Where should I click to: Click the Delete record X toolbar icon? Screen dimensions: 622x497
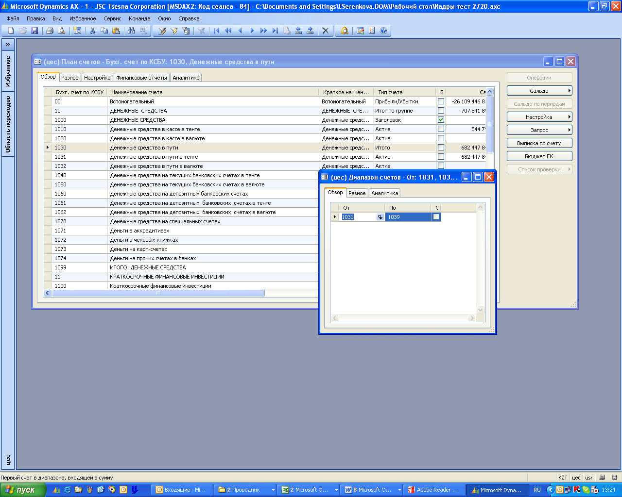coord(326,31)
